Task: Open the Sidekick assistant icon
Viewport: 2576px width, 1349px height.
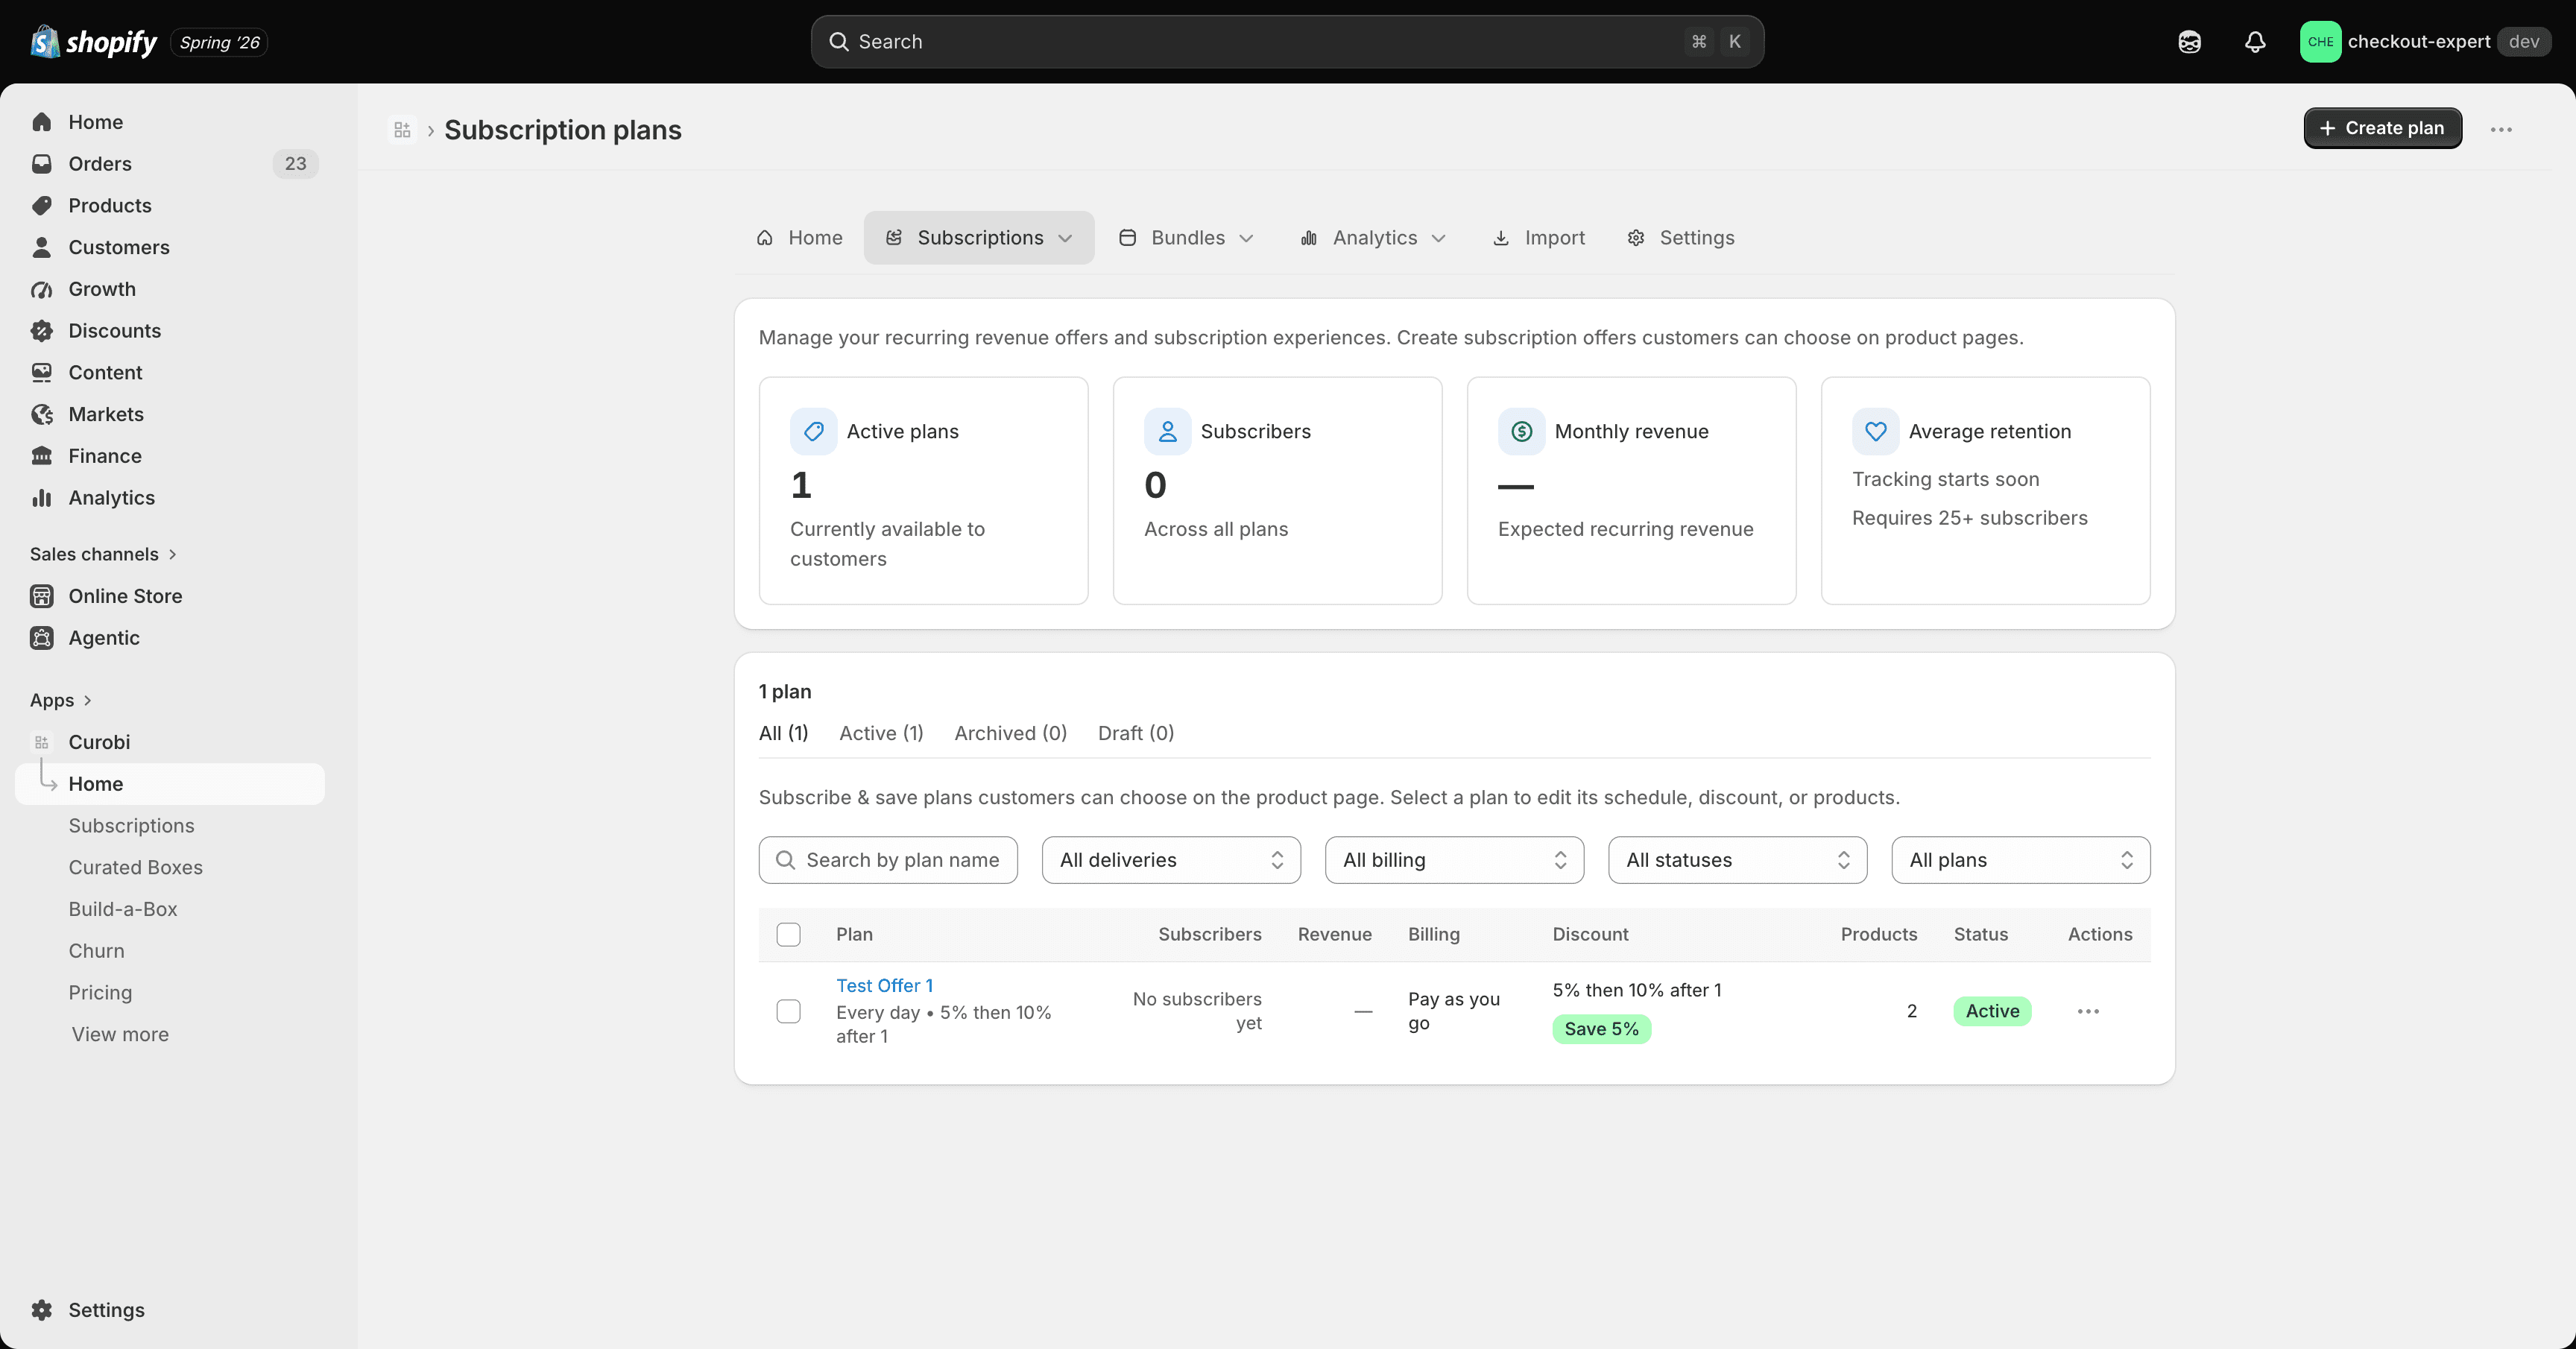Action: [2189, 42]
